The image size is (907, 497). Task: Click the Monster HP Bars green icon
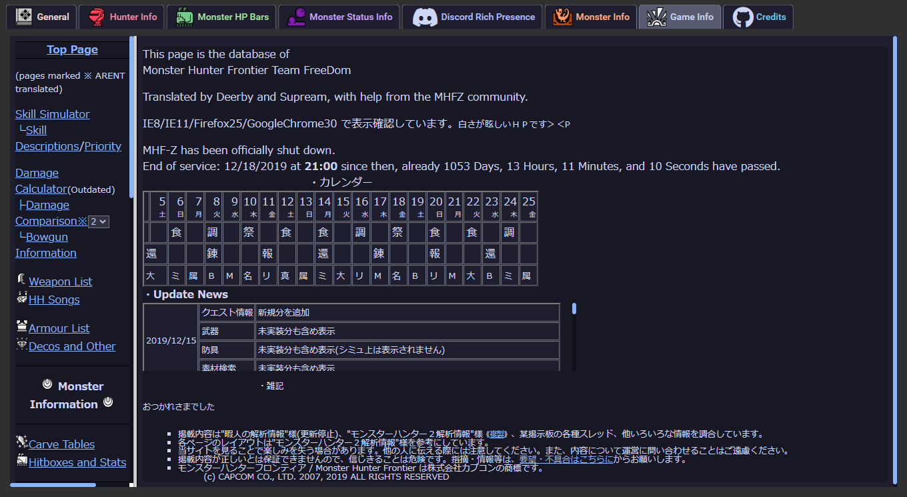(x=185, y=17)
